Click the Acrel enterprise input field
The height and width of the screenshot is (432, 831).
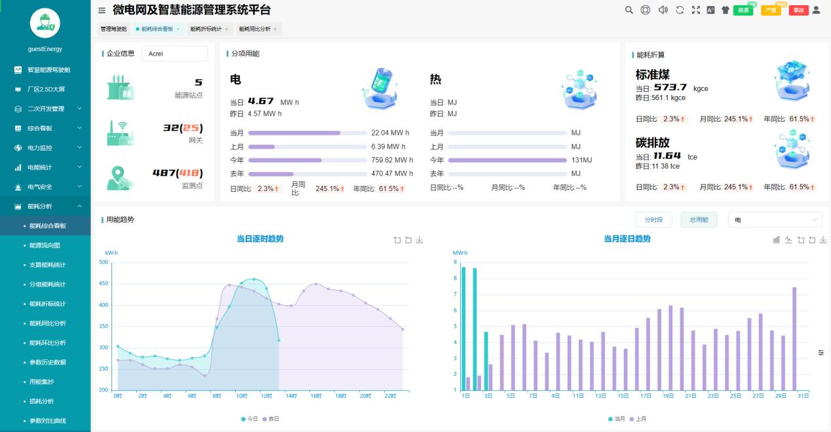click(x=174, y=54)
